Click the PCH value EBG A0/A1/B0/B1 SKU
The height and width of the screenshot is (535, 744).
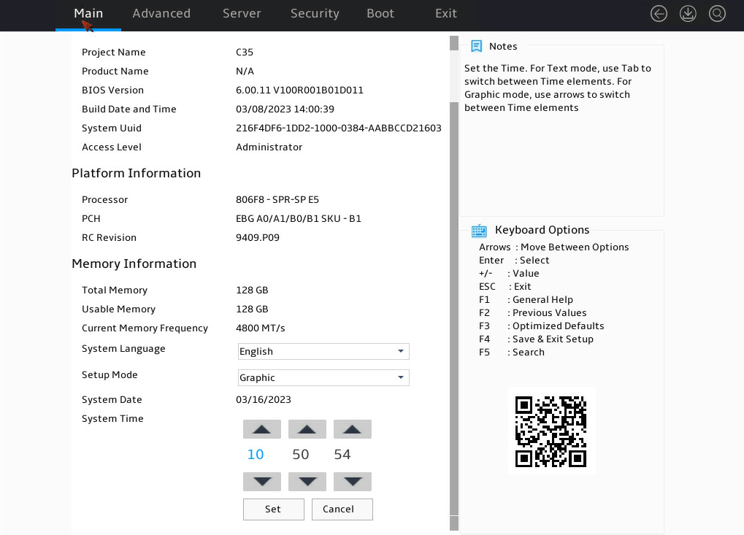pyautogui.click(x=299, y=219)
